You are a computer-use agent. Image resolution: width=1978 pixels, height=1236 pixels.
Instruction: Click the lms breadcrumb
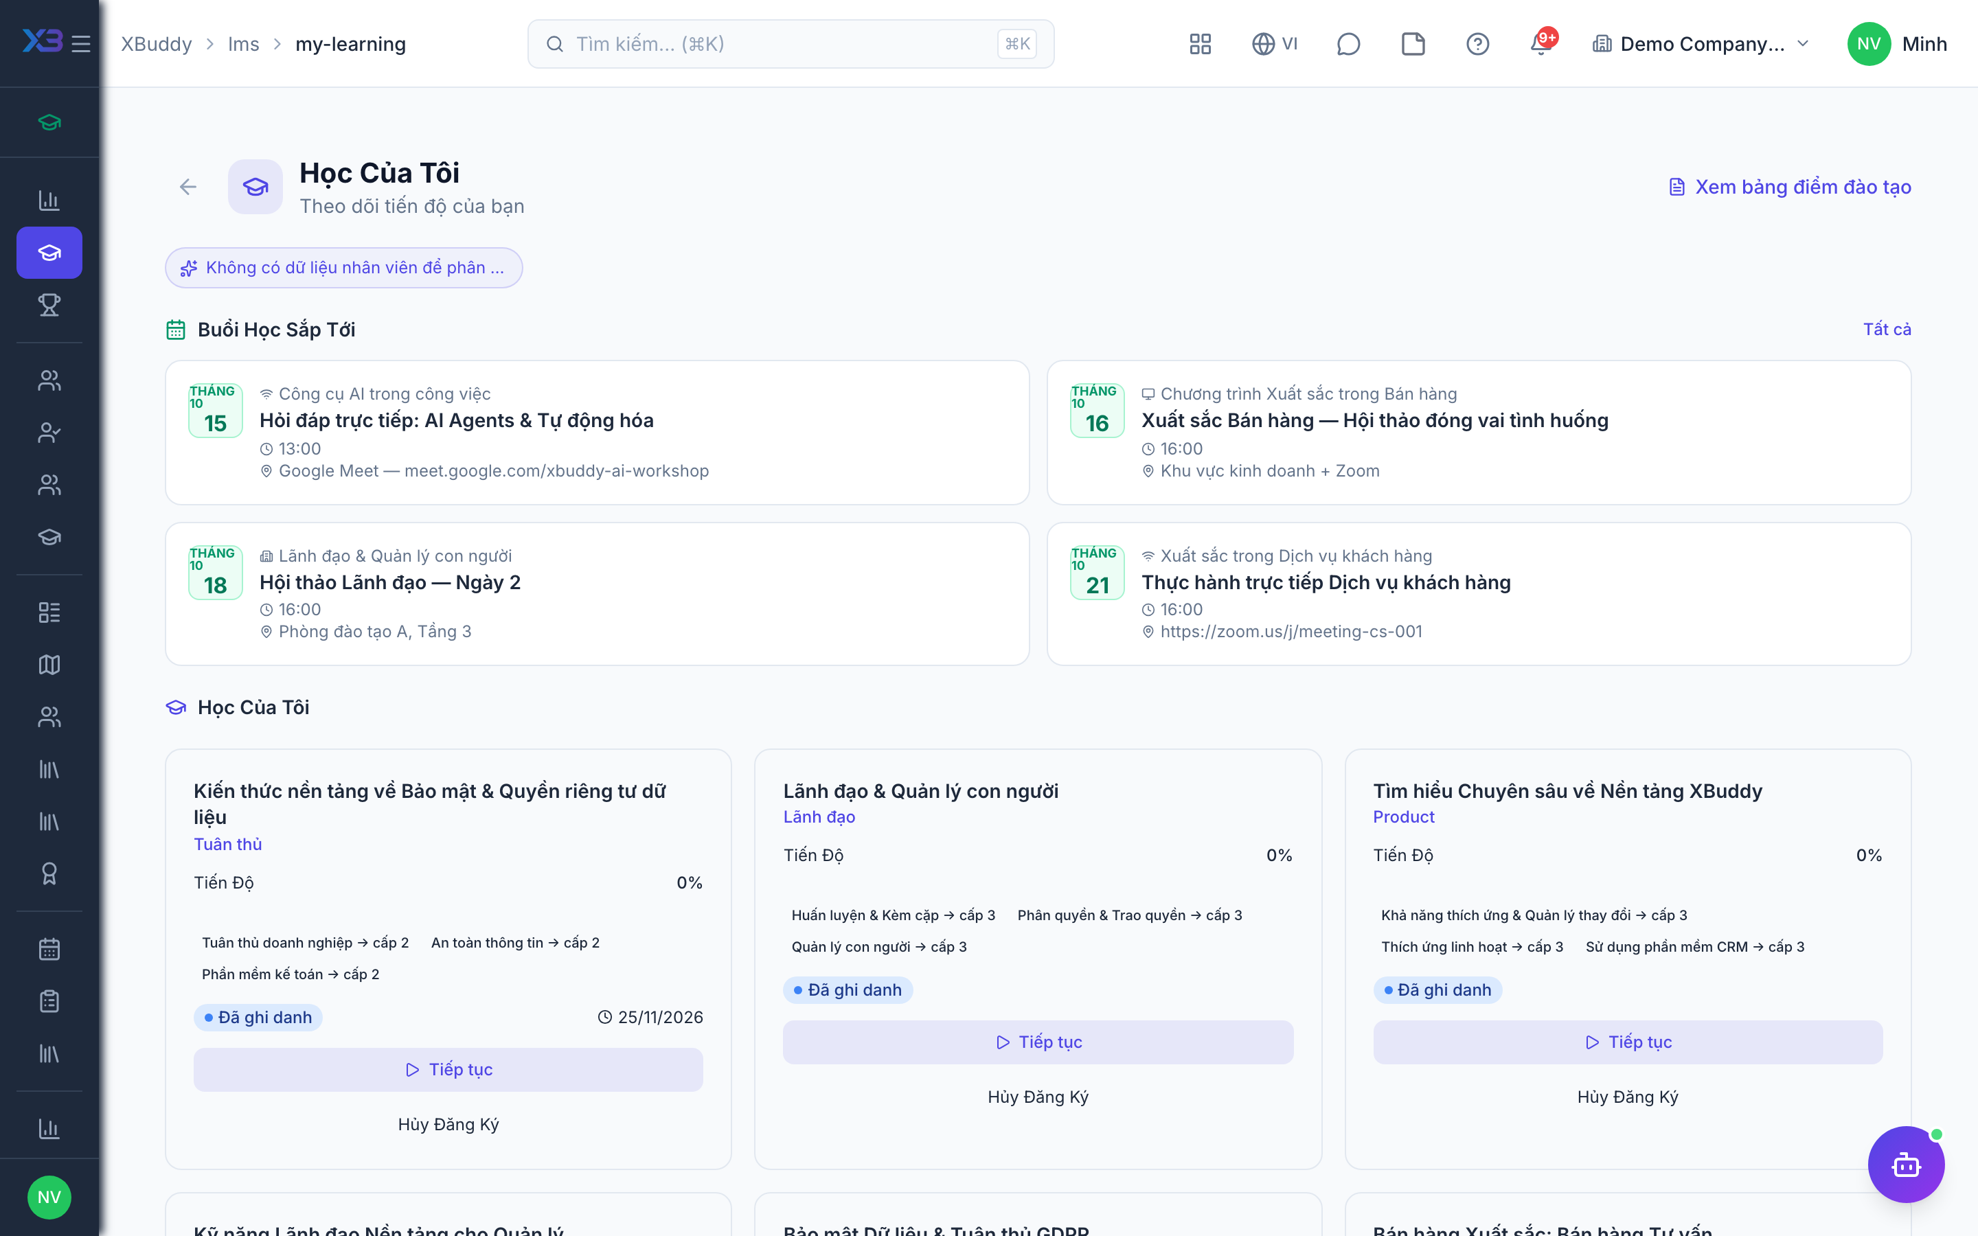(x=244, y=44)
